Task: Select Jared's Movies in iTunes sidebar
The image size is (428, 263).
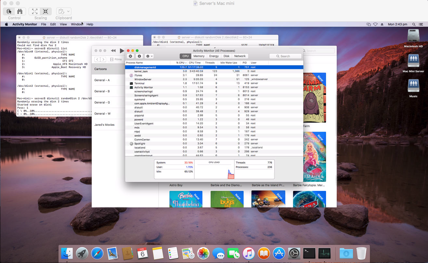Action: click(108, 125)
